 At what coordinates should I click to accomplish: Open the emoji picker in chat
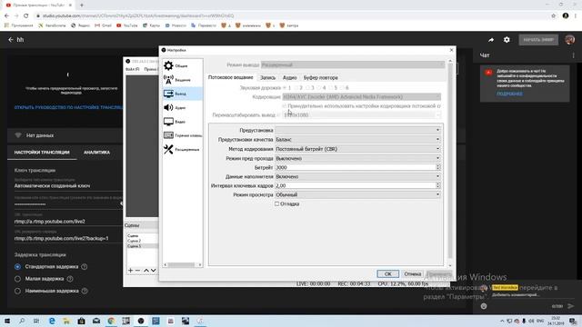pyautogui.click(x=484, y=306)
